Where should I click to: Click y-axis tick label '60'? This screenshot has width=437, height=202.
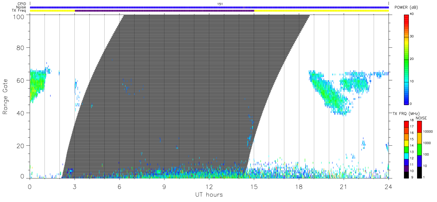[x=21, y=80]
